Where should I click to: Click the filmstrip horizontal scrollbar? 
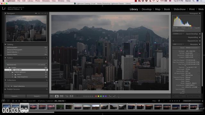point(28,112)
